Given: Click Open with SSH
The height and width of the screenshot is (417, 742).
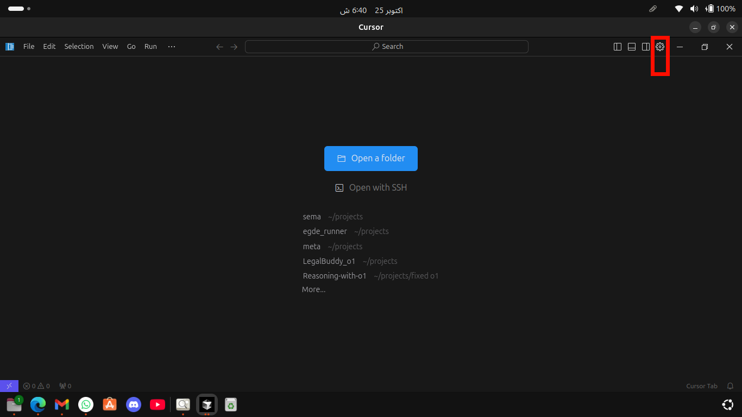Looking at the screenshot, I should (371, 187).
